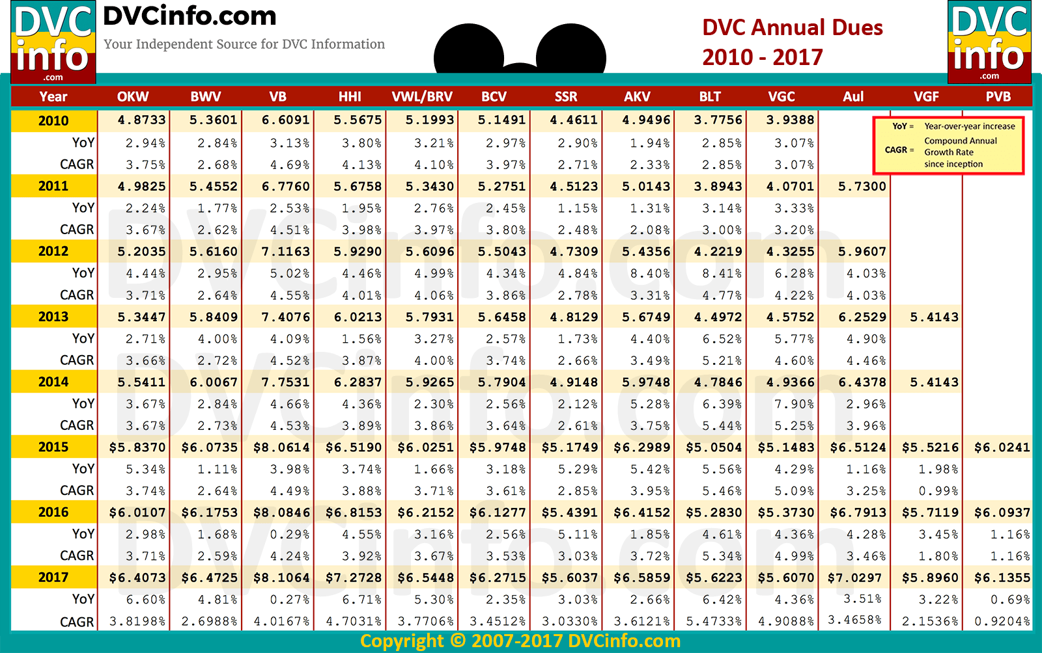Click the 2015 year row label
Viewport: 1042px width, 653px height.
point(53,447)
